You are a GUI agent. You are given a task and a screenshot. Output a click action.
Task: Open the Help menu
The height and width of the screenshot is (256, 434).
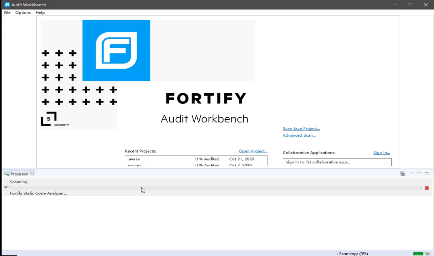pos(40,13)
